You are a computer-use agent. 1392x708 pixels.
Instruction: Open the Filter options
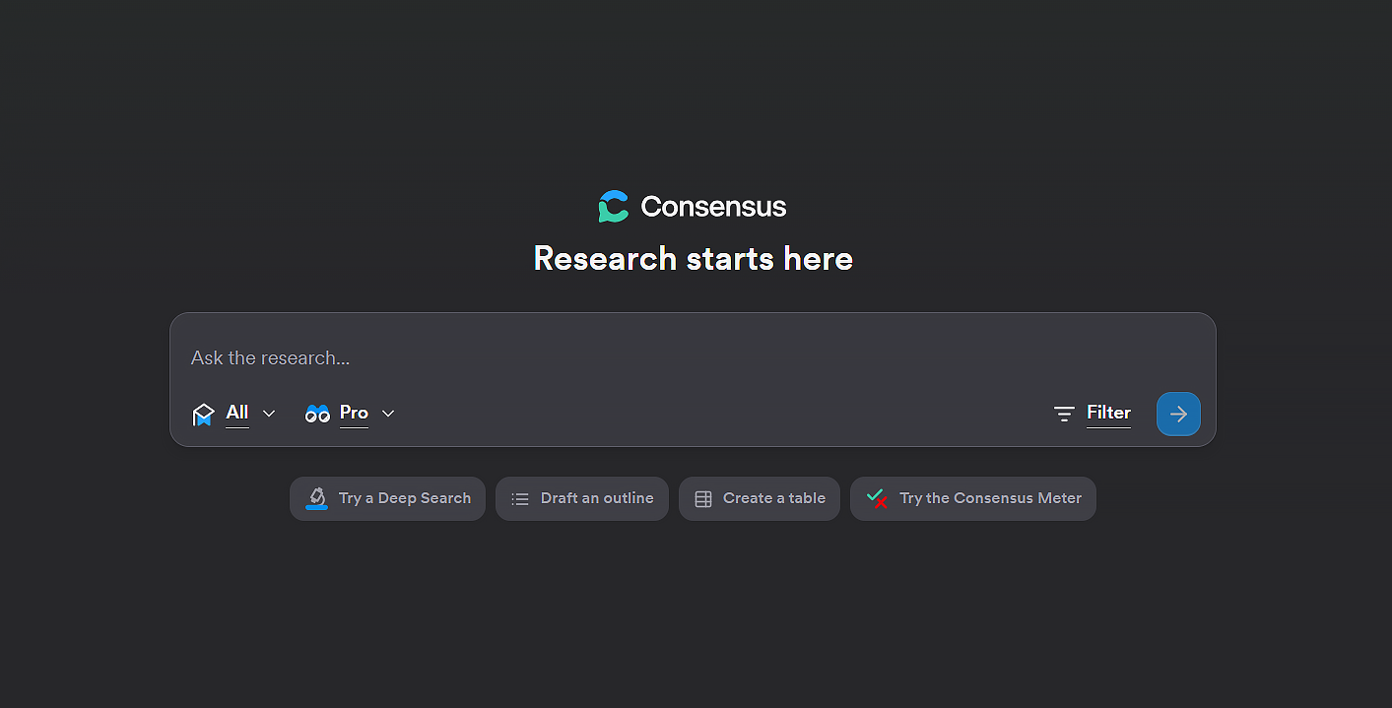tap(1108, 413)
